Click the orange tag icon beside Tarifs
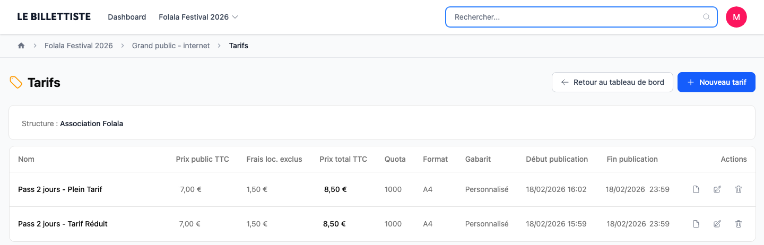 (x=16, y=82)
